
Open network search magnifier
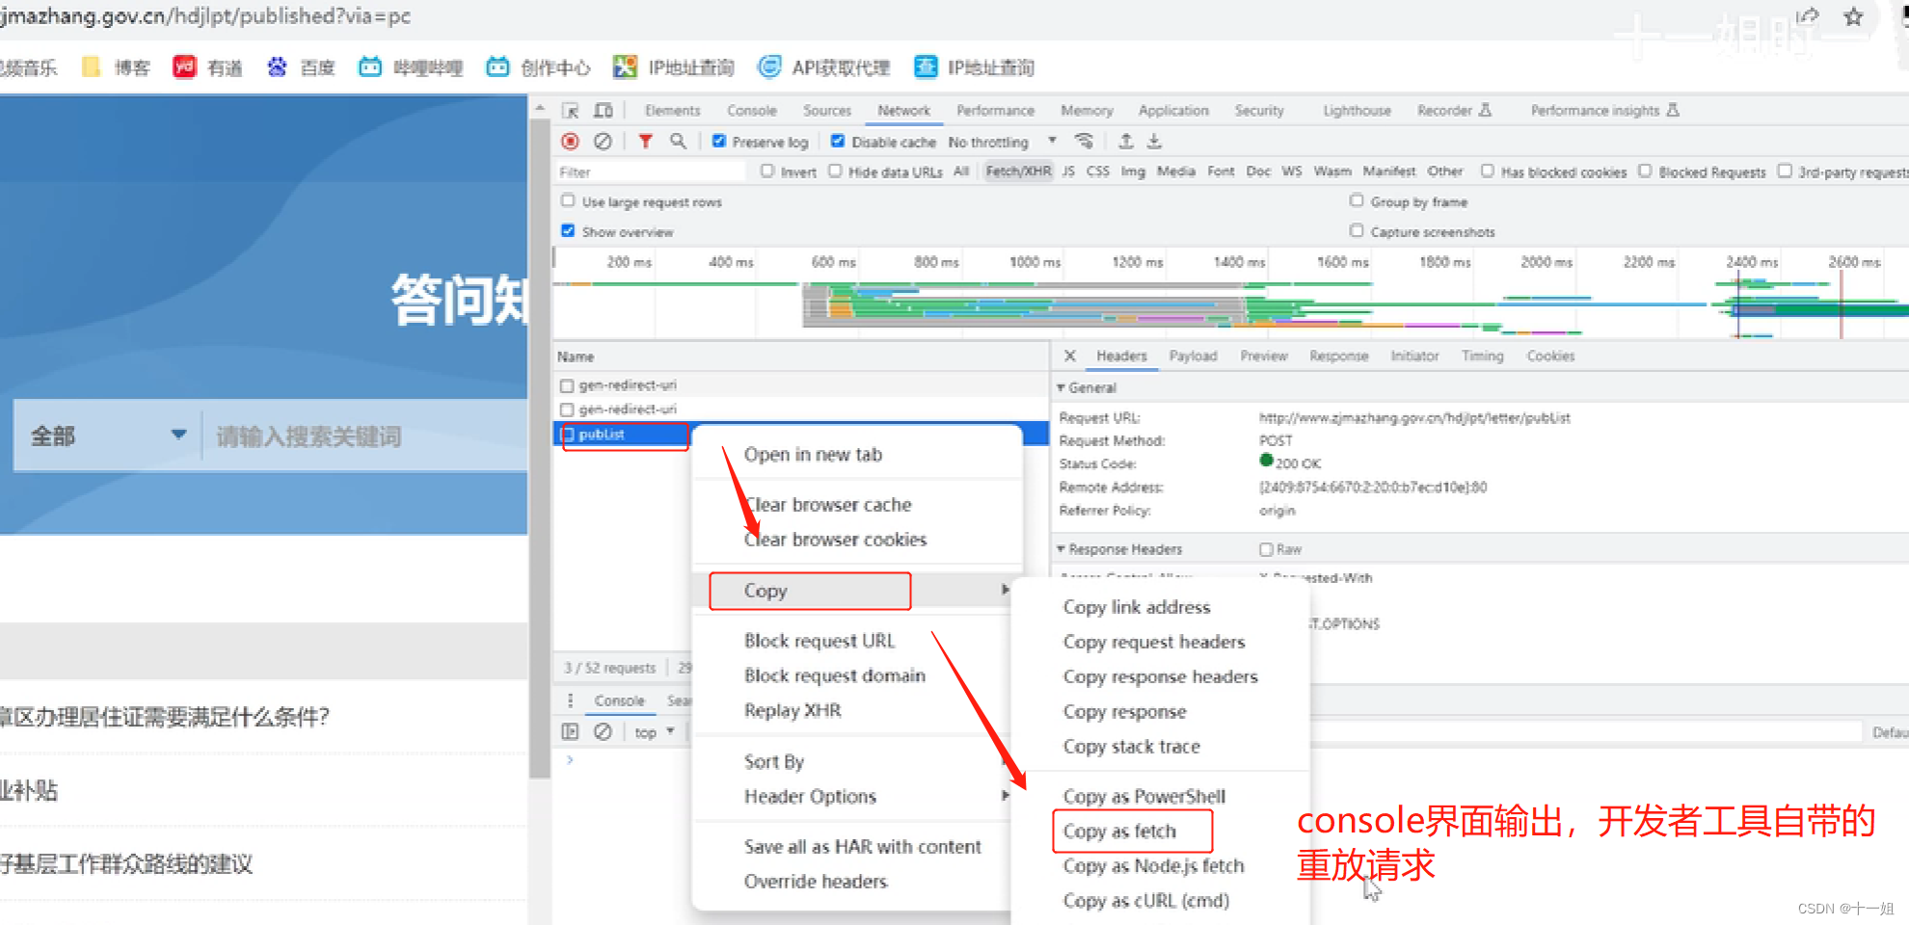679,142
